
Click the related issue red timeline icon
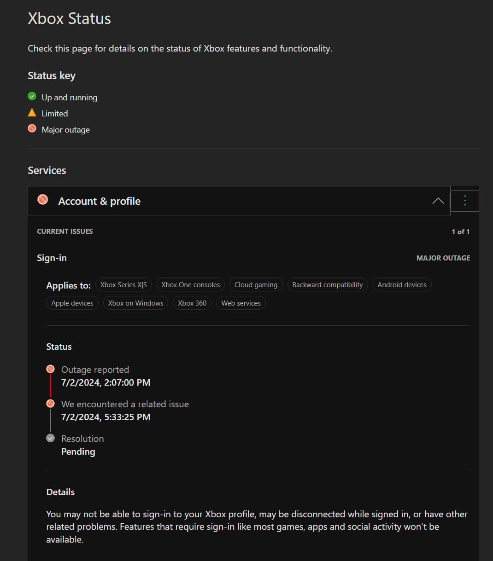(51, 404)
